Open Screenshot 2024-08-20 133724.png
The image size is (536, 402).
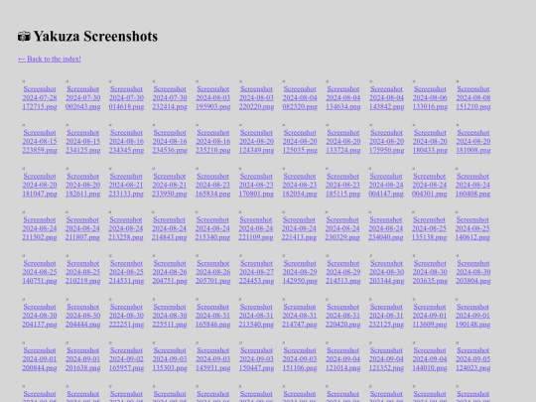coord(343,141)
